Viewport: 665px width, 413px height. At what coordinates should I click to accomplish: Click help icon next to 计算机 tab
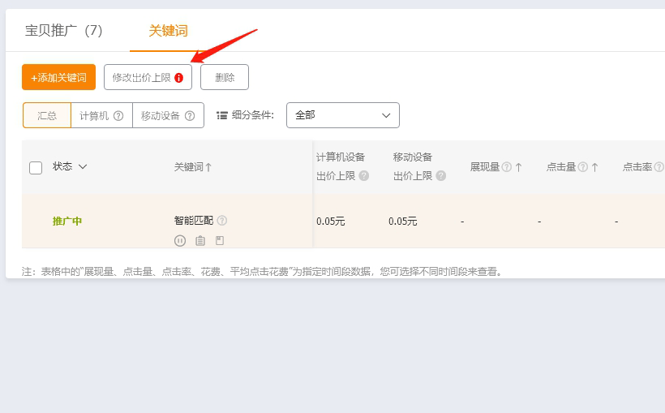pyautogui.click(x=118, y=116)
